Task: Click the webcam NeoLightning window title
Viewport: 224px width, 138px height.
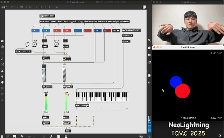Action: tap(188, 2)
